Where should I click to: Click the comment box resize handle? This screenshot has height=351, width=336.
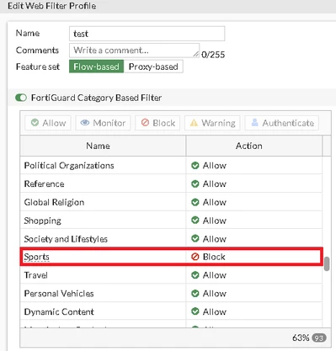click(196, 54)
